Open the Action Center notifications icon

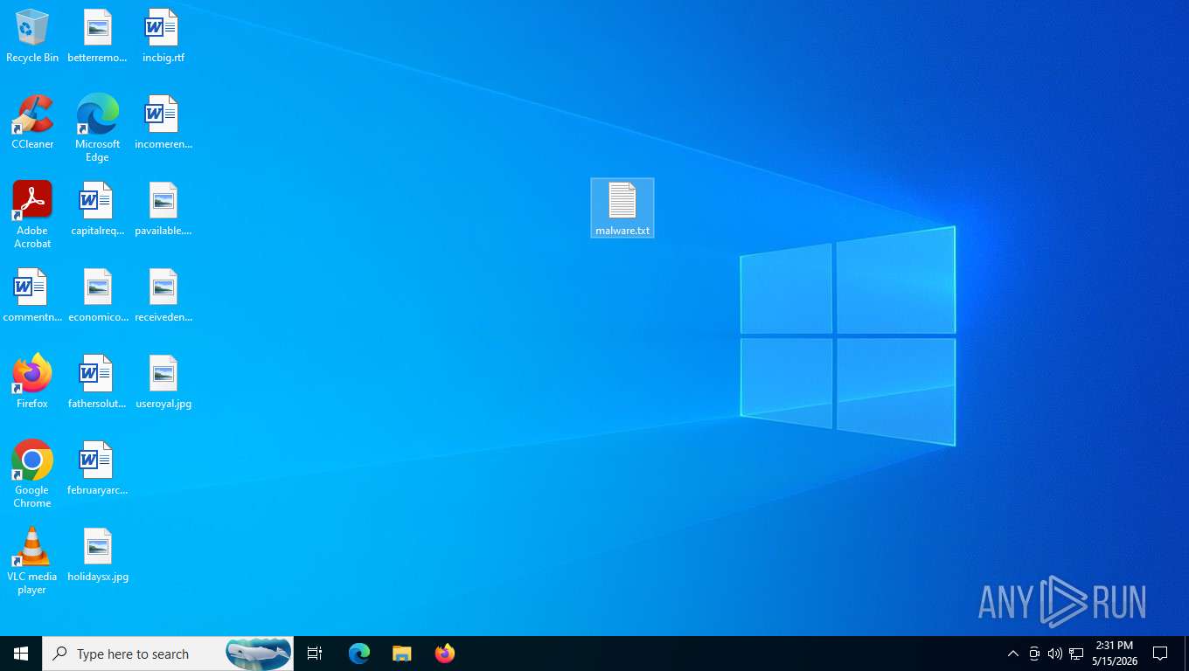[x=1160, y=654]
